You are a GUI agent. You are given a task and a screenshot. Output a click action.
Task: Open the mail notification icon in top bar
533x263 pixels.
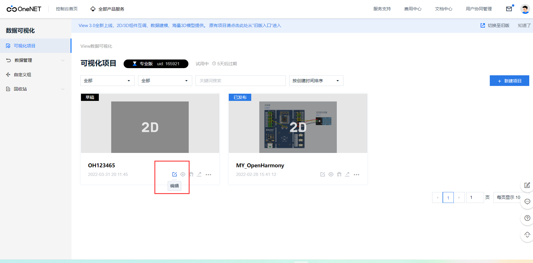[509, 9]
